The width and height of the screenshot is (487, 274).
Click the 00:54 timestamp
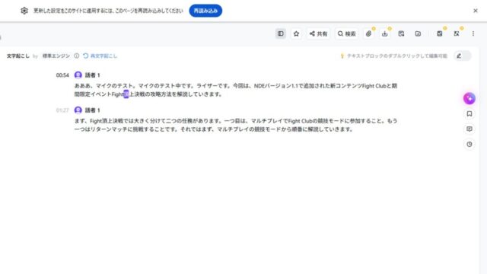(62, 75)
